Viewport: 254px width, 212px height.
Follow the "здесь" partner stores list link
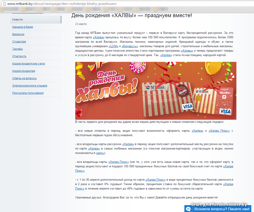[x=100, y=153]
